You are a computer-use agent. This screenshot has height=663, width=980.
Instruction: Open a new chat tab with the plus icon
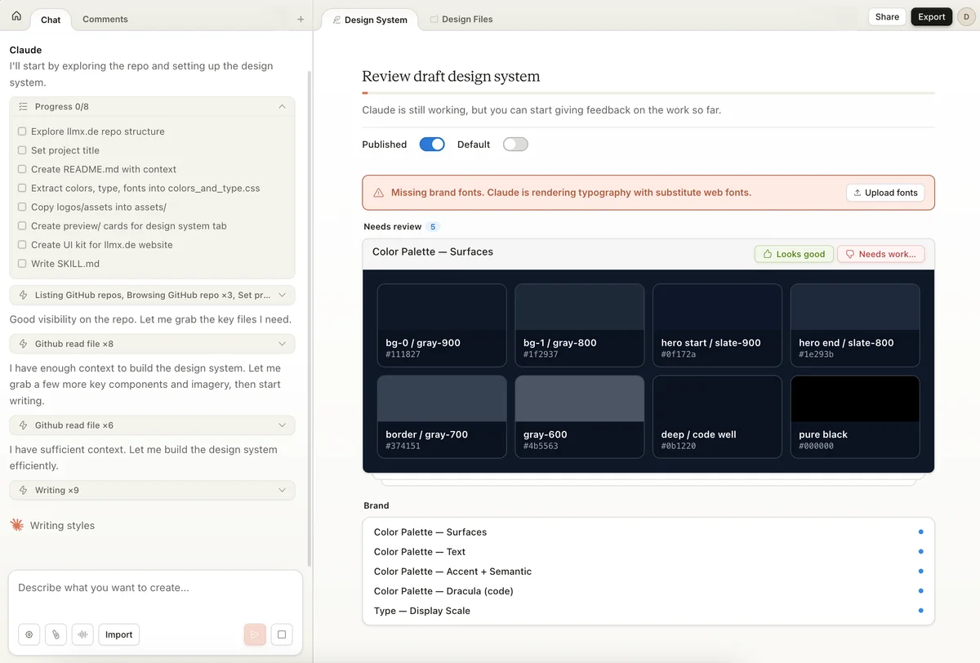301,18
